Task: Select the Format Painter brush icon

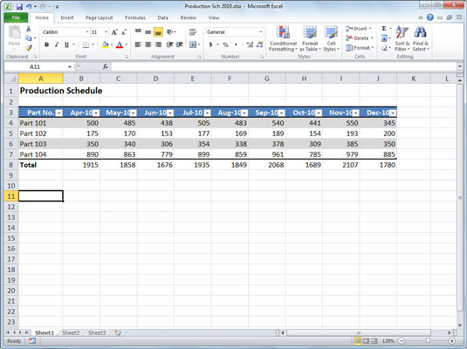Action: [x=29, y=48]
